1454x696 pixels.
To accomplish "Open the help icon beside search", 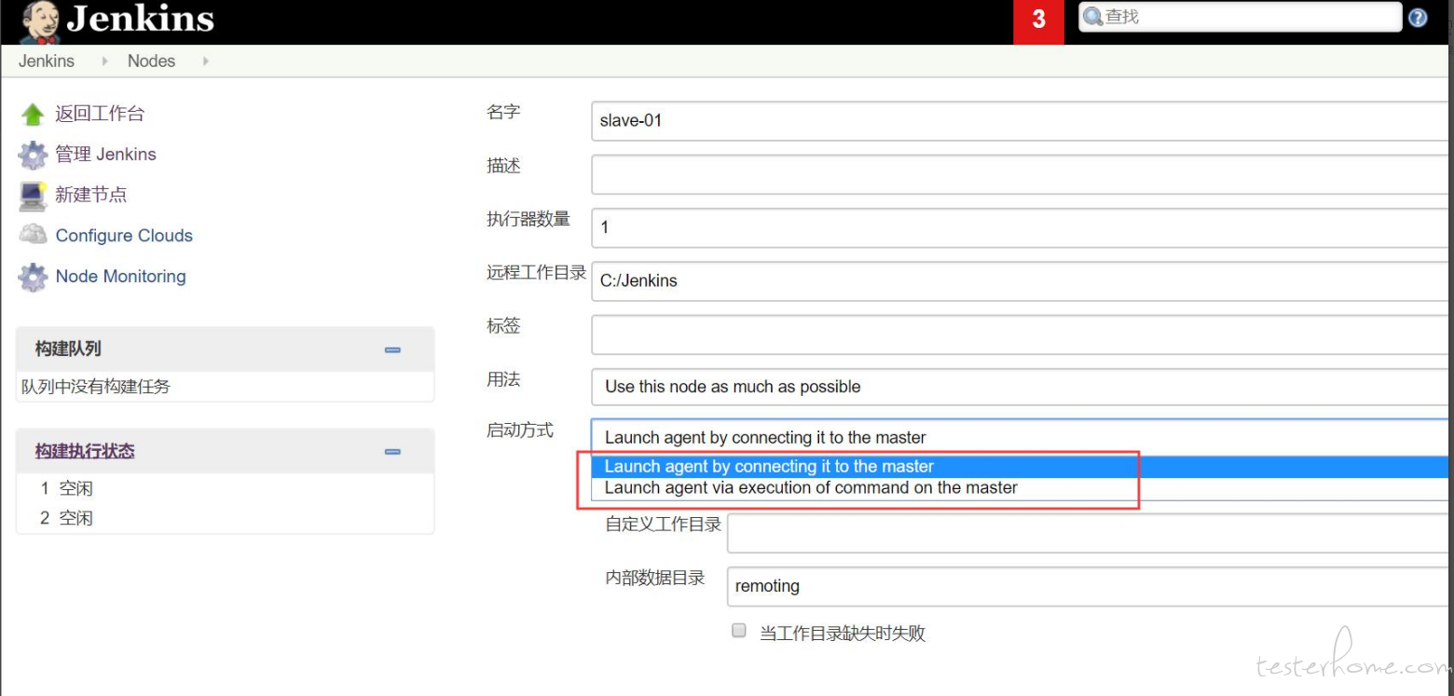I will (1418, 18).
